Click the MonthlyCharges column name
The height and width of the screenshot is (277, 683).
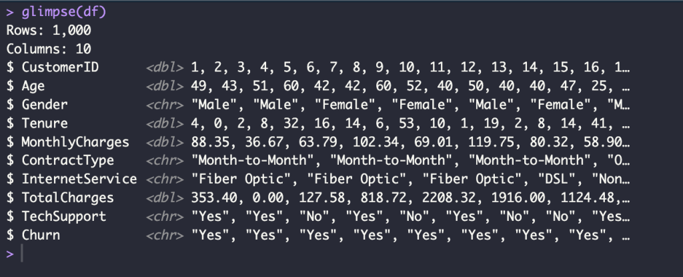[x=75, y=142]
